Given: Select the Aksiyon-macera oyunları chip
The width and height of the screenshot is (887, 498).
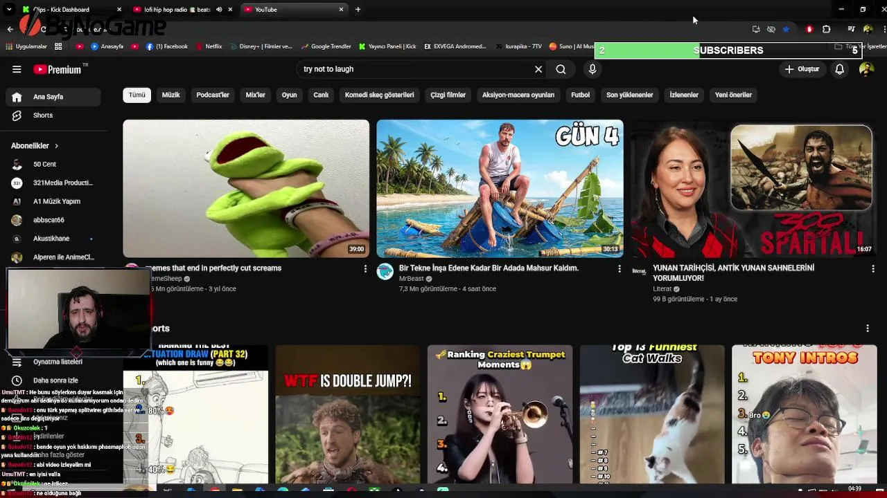Looking at the screenshot, I should 518,95.
